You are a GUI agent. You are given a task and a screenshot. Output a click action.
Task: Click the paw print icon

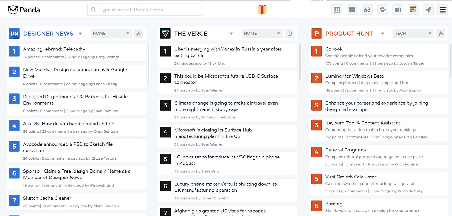[x=383, y=10]
